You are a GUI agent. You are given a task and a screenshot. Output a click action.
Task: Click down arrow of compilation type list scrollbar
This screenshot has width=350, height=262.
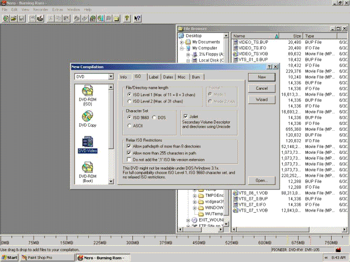[x=111, y=181]
